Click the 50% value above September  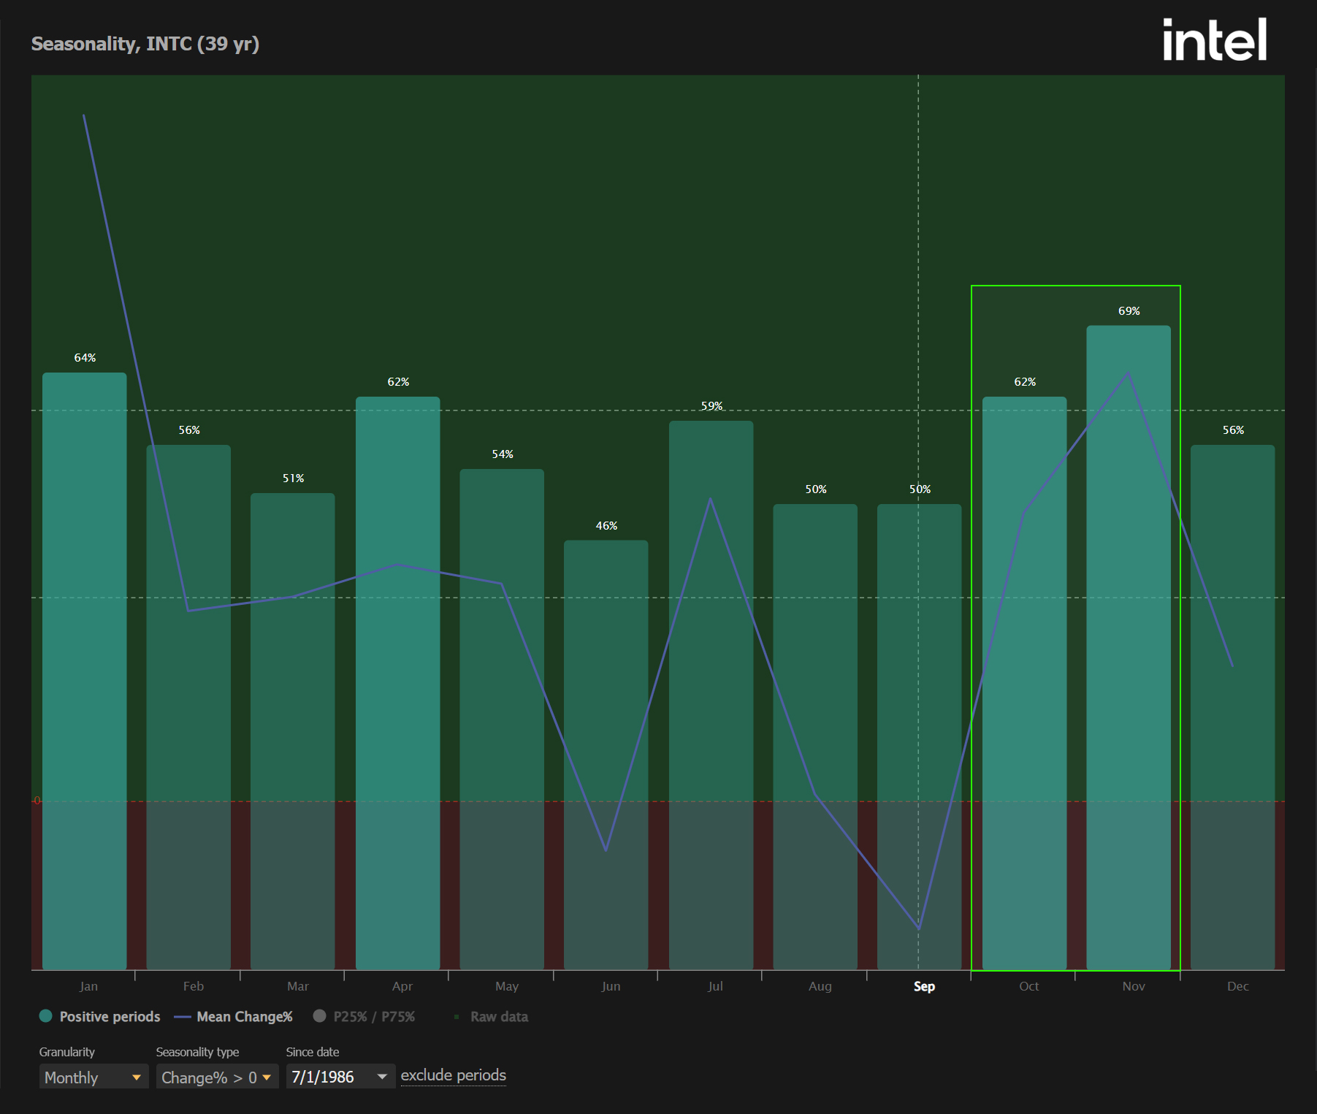[920, 489]
